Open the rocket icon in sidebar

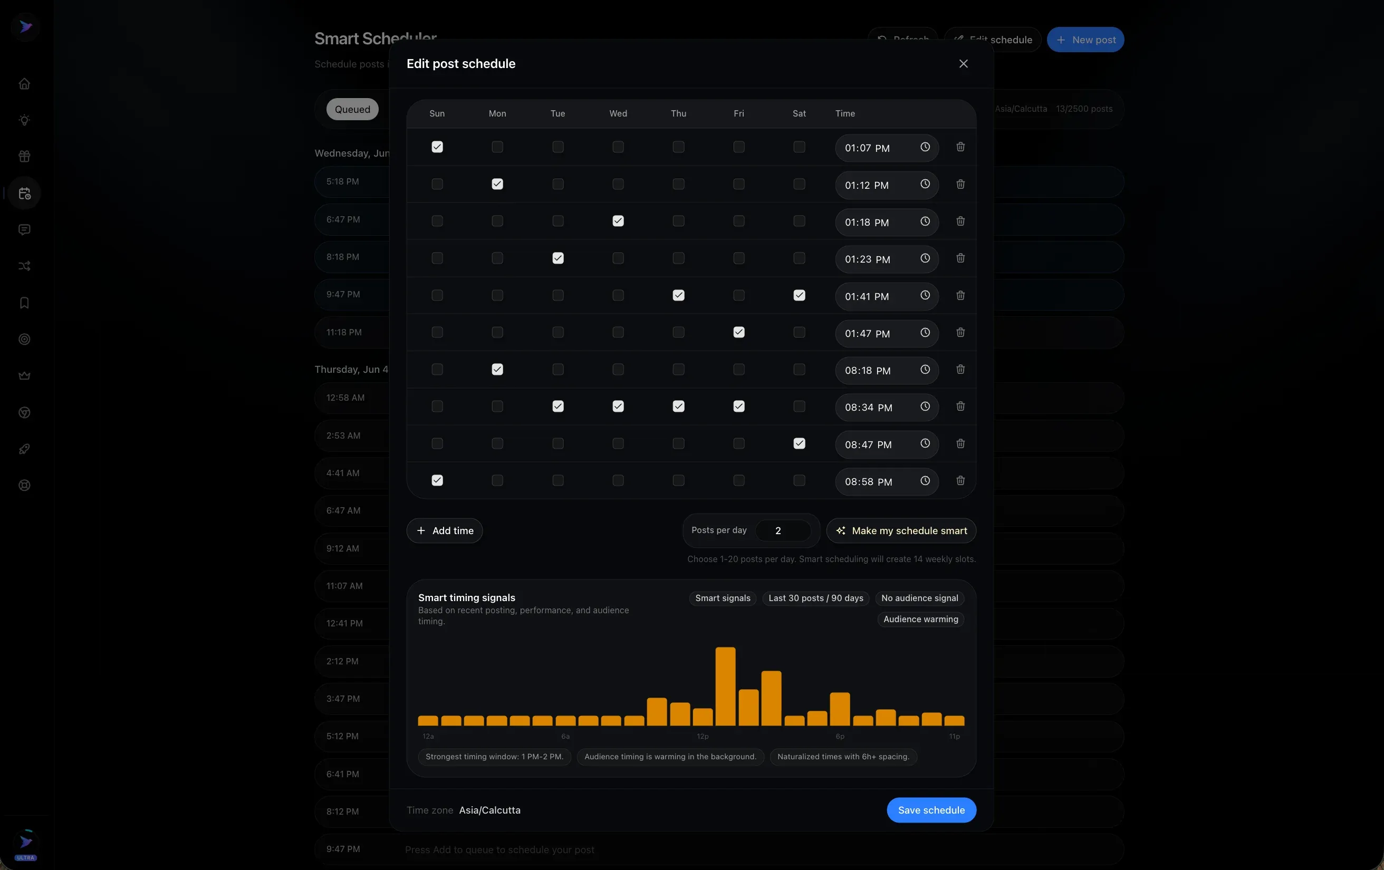pos(24,449)
